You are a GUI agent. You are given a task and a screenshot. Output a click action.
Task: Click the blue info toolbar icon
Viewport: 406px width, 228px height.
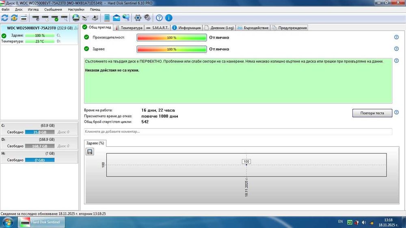click(169, 18)
